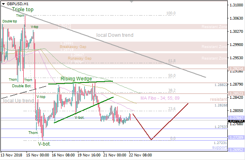Screen dimensions: 245x160
Task: Click the Fibonacci 100.0 level label
Action: click(171, 13)
